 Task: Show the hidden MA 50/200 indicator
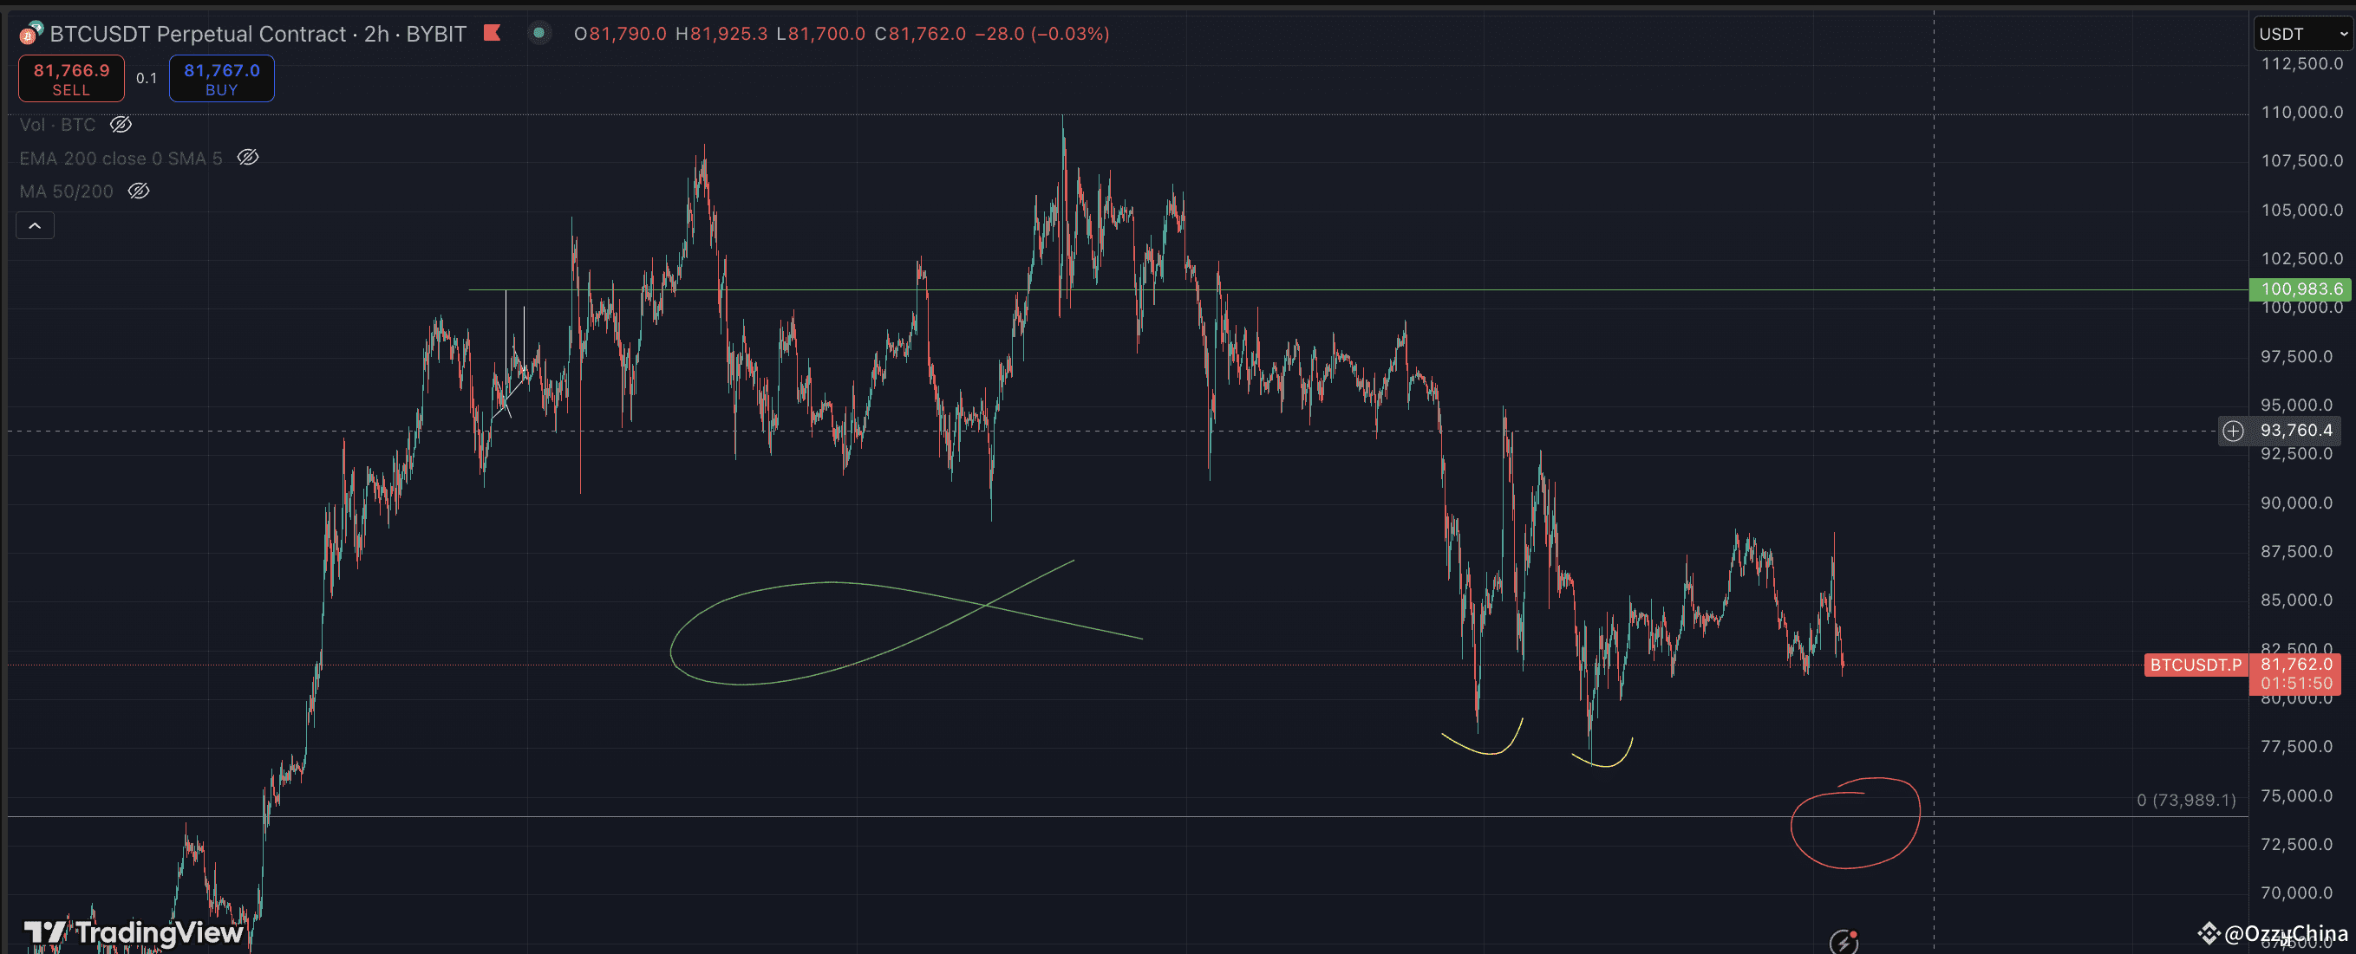point(138,191)
